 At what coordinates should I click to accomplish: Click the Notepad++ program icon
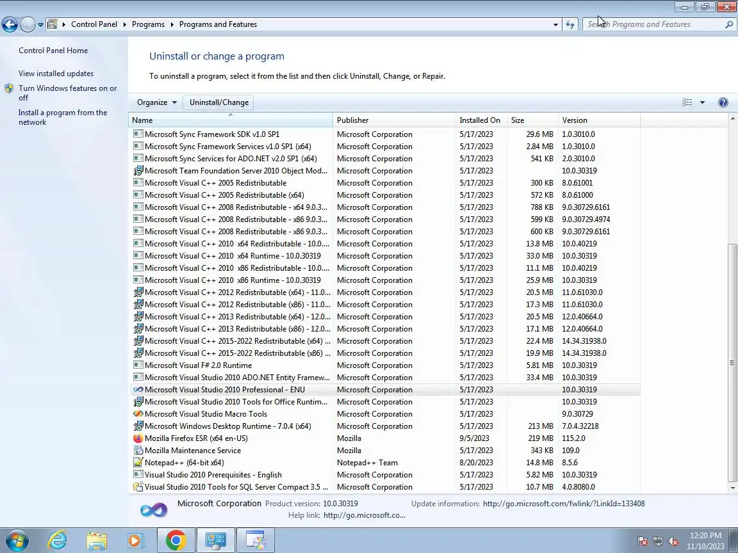pos(138,463)
